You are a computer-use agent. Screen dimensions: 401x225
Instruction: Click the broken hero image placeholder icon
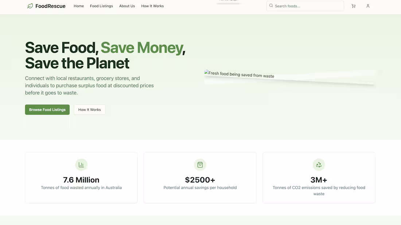pos(206,72)
